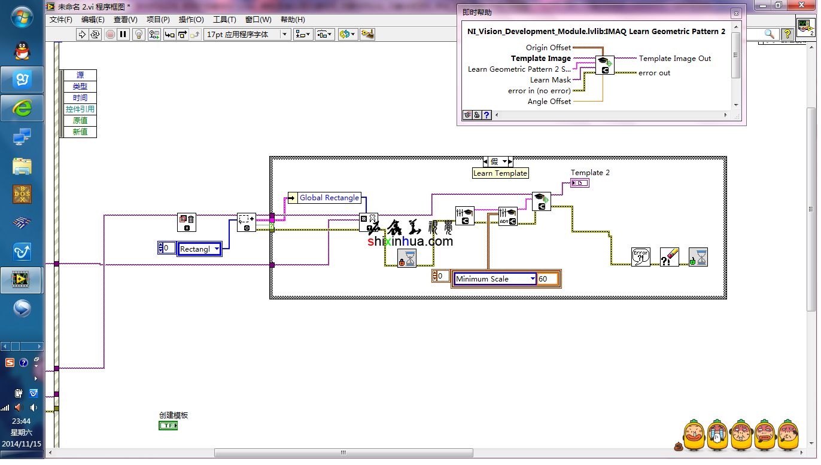Click the Retain Wire Values button
The image size is (821, 465).
tap(154, 35)
